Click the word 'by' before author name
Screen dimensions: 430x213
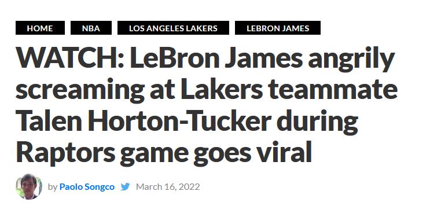tap(53, 187)
